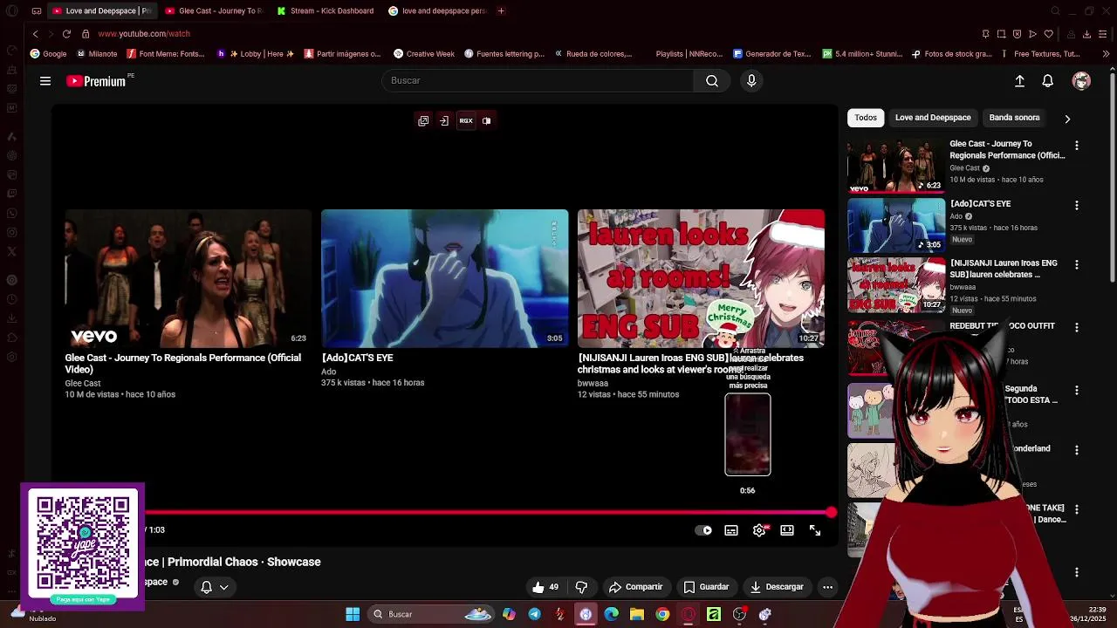Dislike the video
This screenshot has height=628, width=1117.
pos(581,587)
